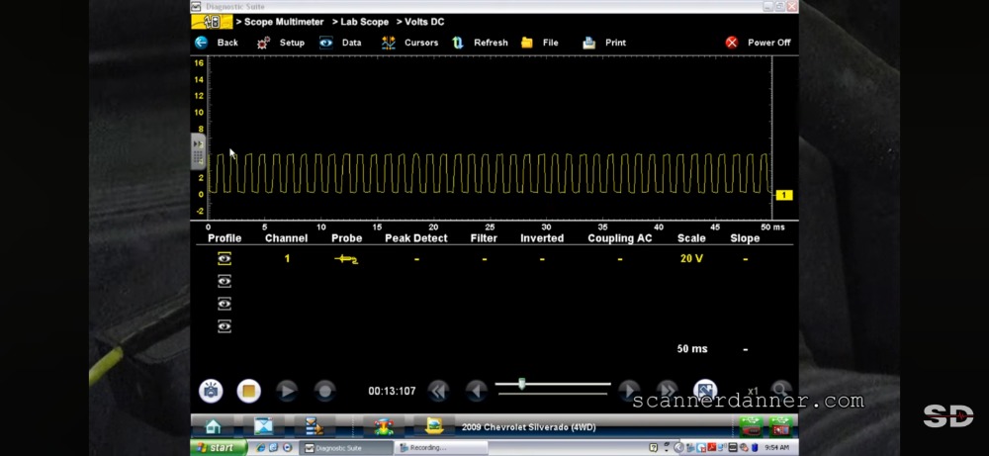Image resolution: width=989 pixels, height=456 pixels.
Task: Click the Refresh toolbar icon
Action: [458, 43]
